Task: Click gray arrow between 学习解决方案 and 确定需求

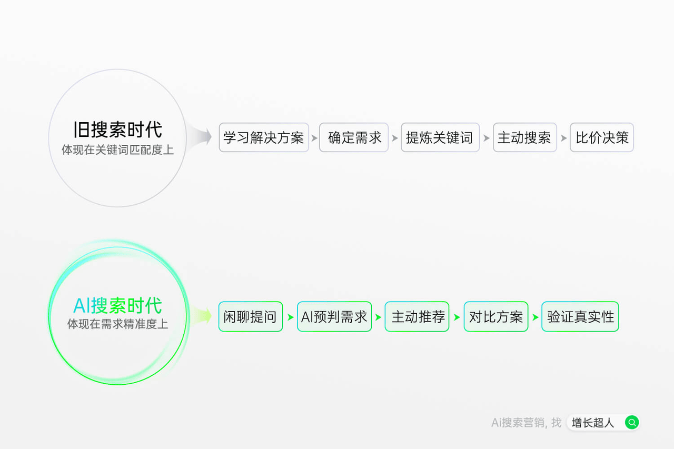Action: coord(314,138)
